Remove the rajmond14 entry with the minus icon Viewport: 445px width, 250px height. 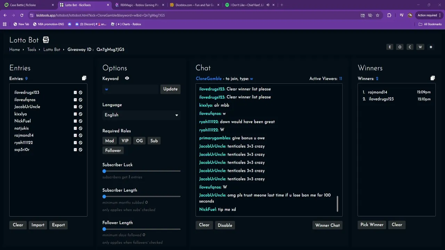[75, 135]
